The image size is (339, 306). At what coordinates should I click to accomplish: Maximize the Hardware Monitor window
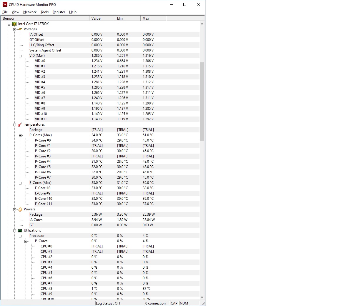(x=185, y=4)
